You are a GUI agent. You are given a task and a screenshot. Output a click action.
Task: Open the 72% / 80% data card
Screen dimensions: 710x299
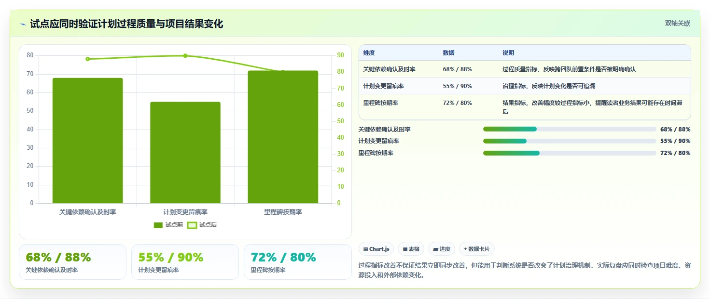coord(298,262)
